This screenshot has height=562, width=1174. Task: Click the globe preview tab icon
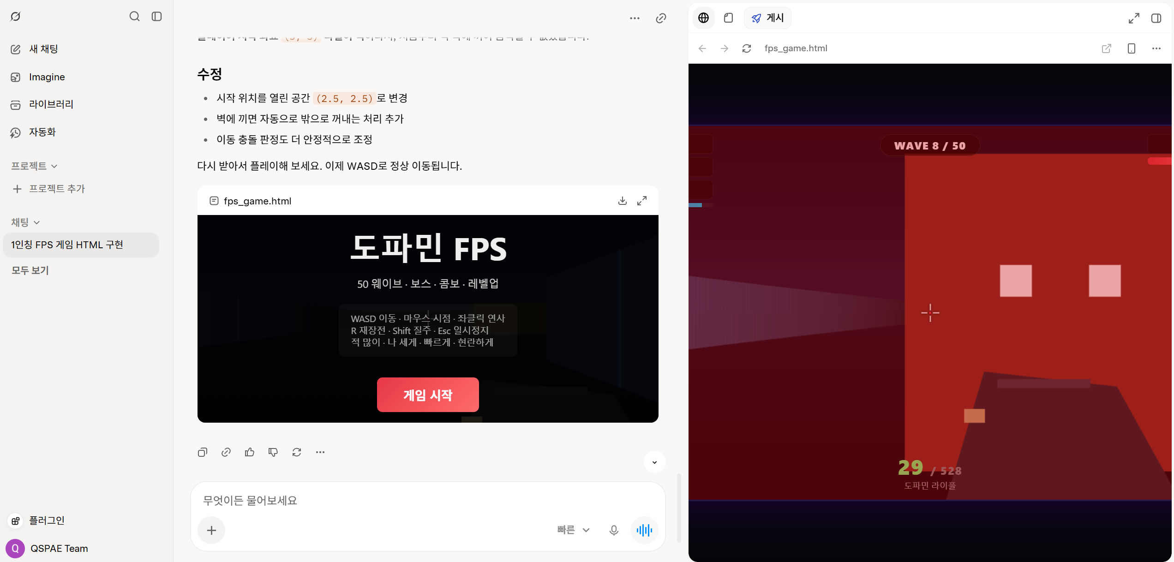point(703,18)
